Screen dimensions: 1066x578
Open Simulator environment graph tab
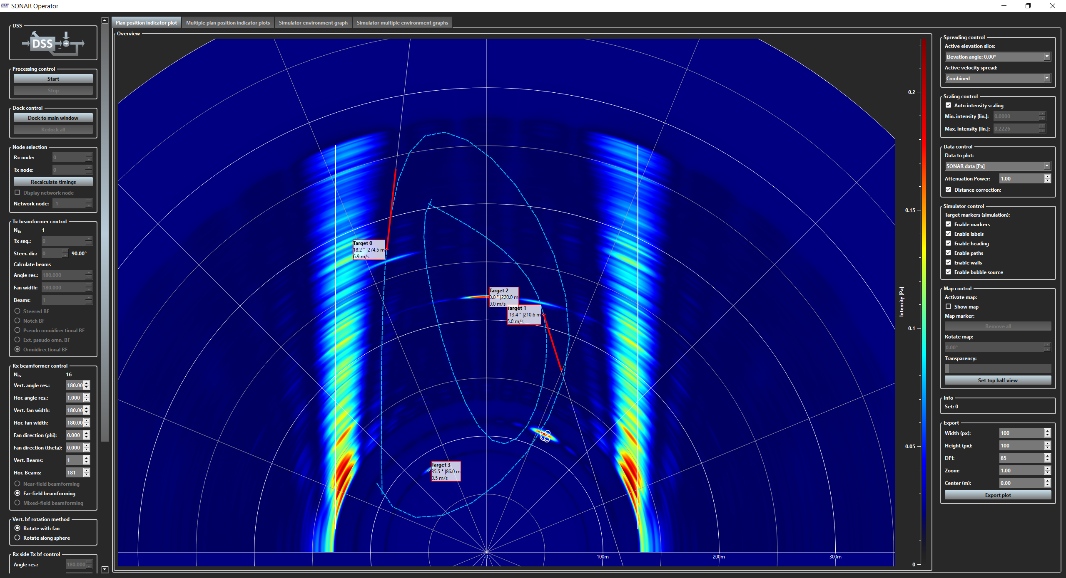313,22
